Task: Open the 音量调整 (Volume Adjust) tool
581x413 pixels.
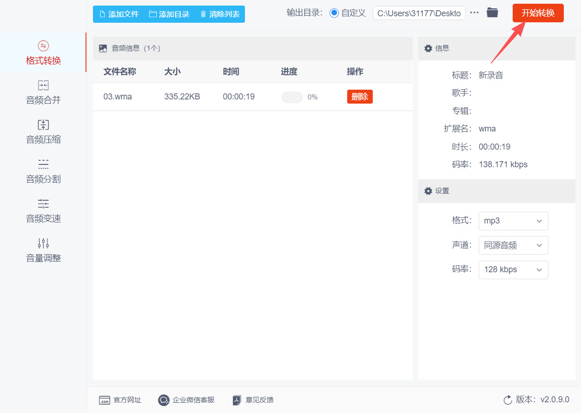Action: [x=43, y=251]
